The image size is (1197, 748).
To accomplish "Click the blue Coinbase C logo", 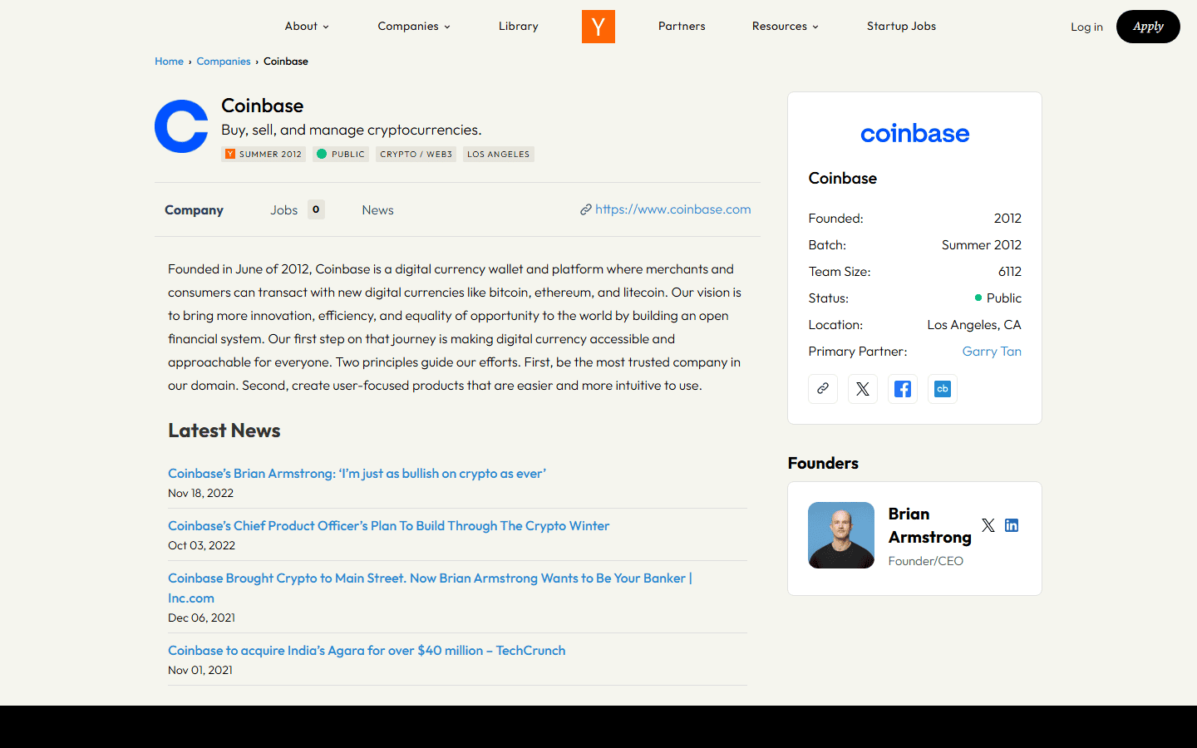I will coord(181,126).
